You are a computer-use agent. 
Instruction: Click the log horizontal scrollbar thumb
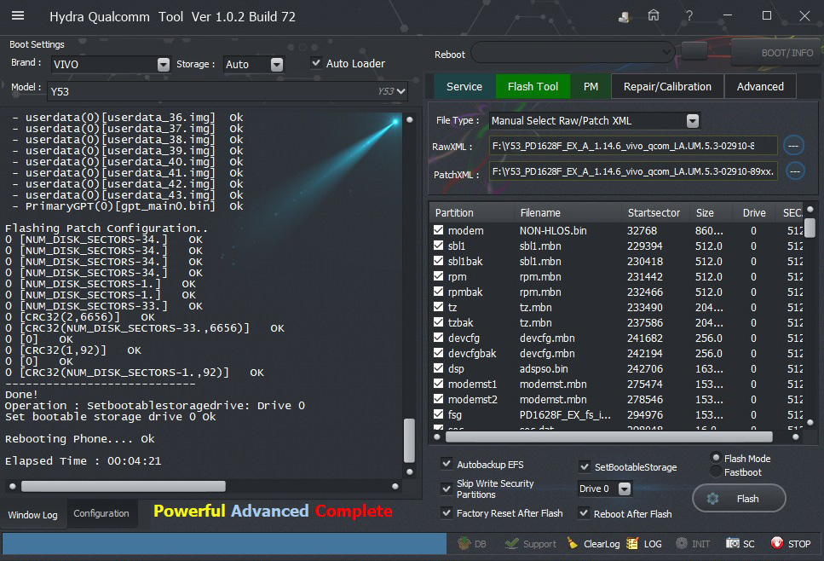pos(124,486)
